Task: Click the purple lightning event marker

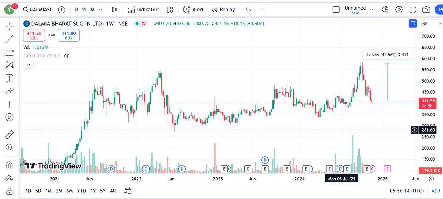Action: [372, 169]
